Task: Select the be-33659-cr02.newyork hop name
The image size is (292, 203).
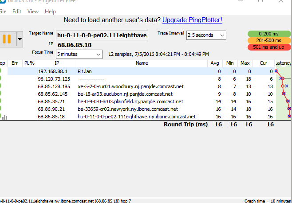Action: pos(128,109)
